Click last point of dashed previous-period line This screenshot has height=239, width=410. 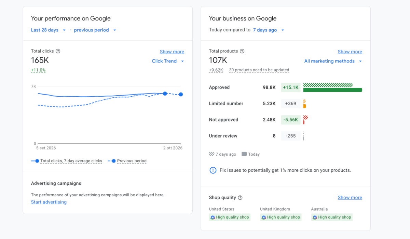(x=181, y=94)
